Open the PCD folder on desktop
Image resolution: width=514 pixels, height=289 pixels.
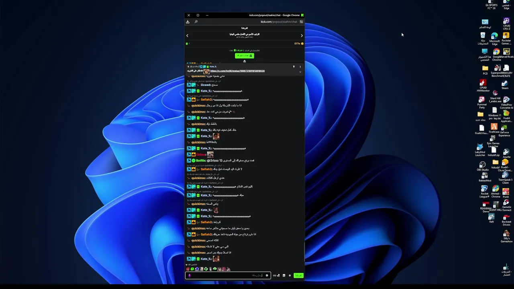[485, 71]
